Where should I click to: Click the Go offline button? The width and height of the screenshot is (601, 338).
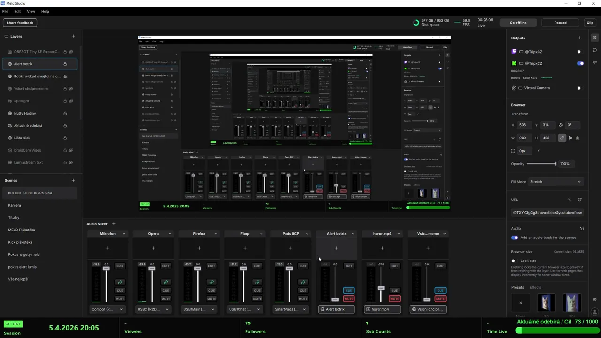point(518,23)
